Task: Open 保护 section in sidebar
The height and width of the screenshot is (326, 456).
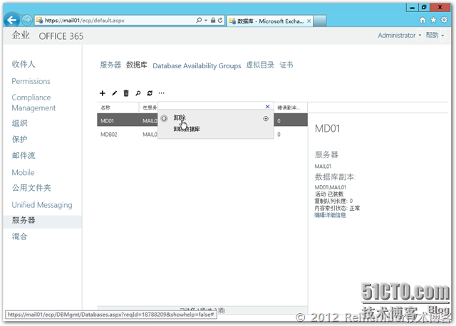Action: [x=19, y=140]
